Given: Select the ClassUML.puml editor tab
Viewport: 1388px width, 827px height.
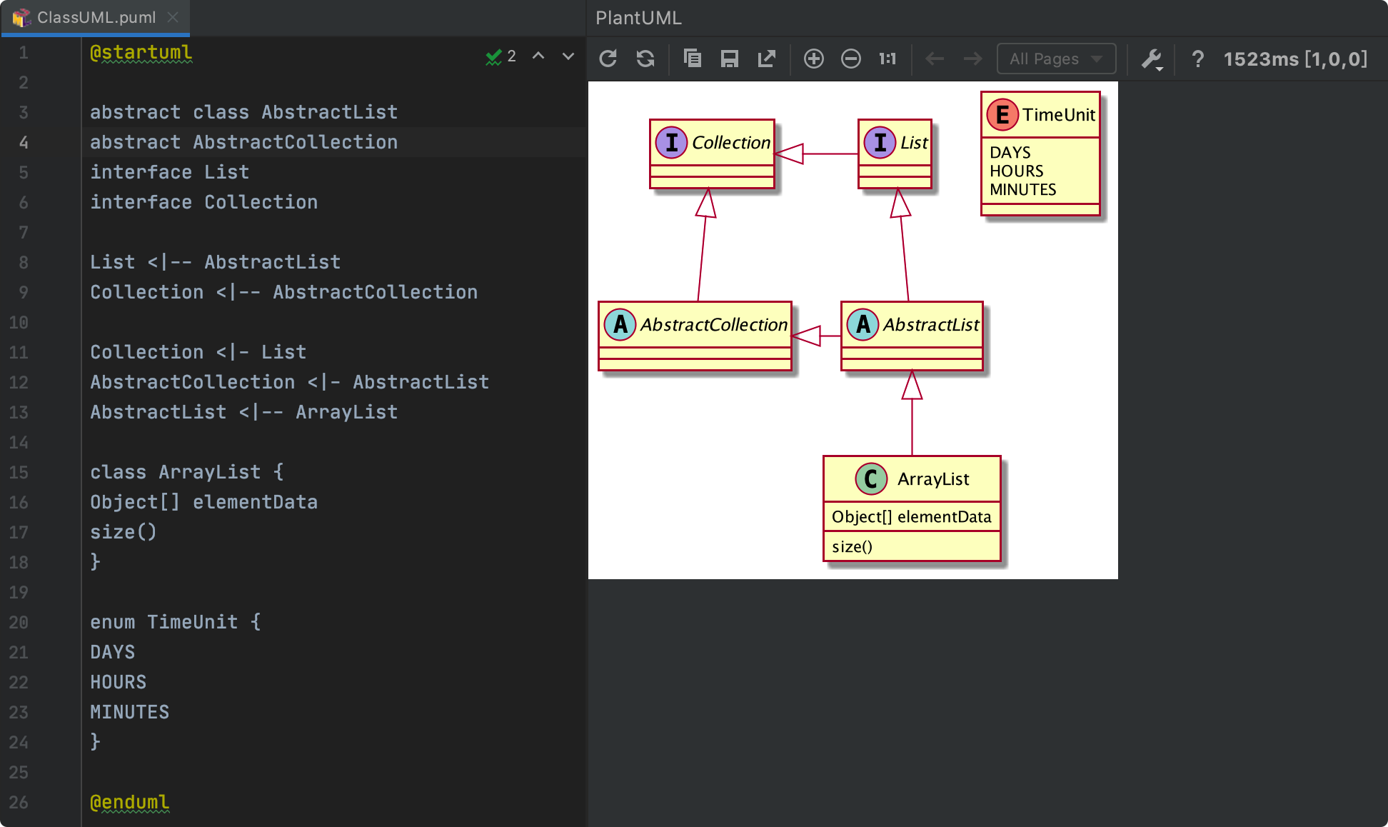Looking at the screenshot, I should 96,17.
